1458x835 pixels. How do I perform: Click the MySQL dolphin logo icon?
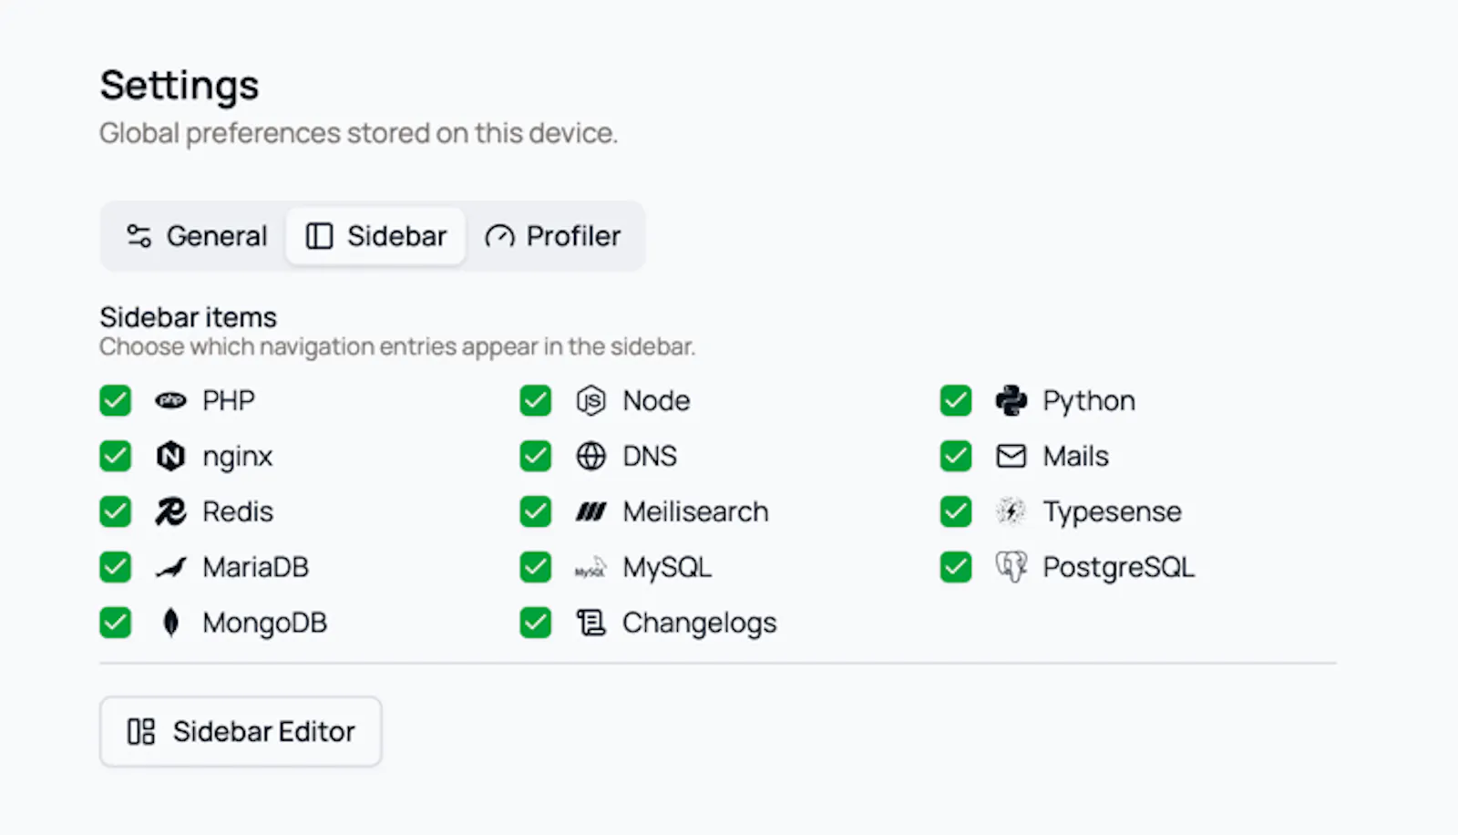tap(590, 568)
